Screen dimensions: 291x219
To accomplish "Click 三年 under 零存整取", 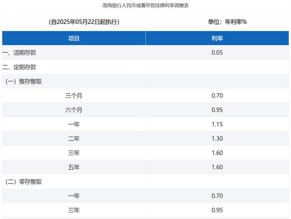I will pyautogui.click(x=74, y=210).
